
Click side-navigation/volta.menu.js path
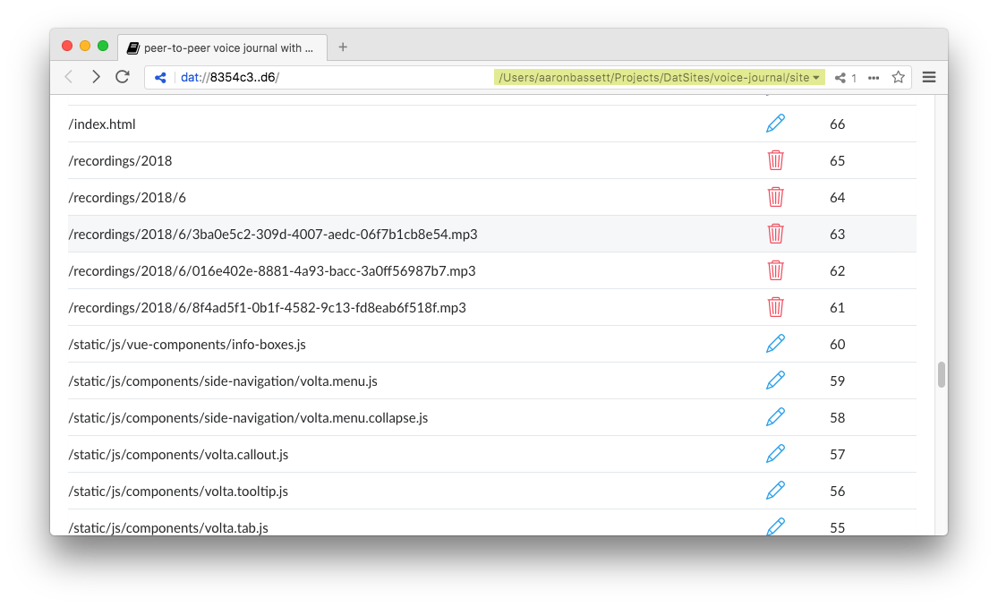[x=223, y=380]
